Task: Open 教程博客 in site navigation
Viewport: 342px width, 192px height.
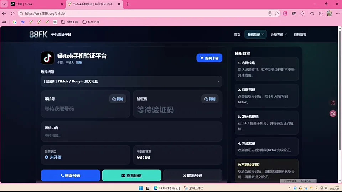Action: click(x=300, y=34)
